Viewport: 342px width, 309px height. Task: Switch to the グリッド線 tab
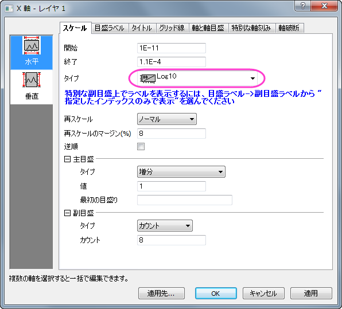click(x=172, y=28)
